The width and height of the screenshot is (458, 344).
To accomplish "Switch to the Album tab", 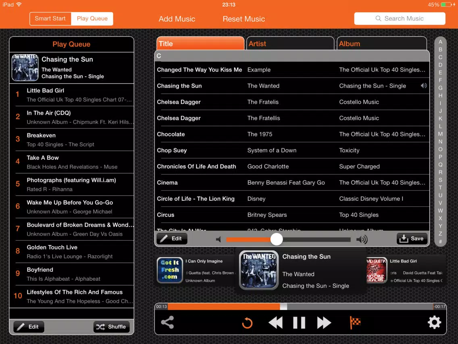I will (381, 44).
